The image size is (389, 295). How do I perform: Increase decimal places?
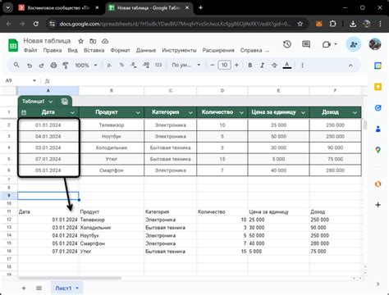(146, 65)
